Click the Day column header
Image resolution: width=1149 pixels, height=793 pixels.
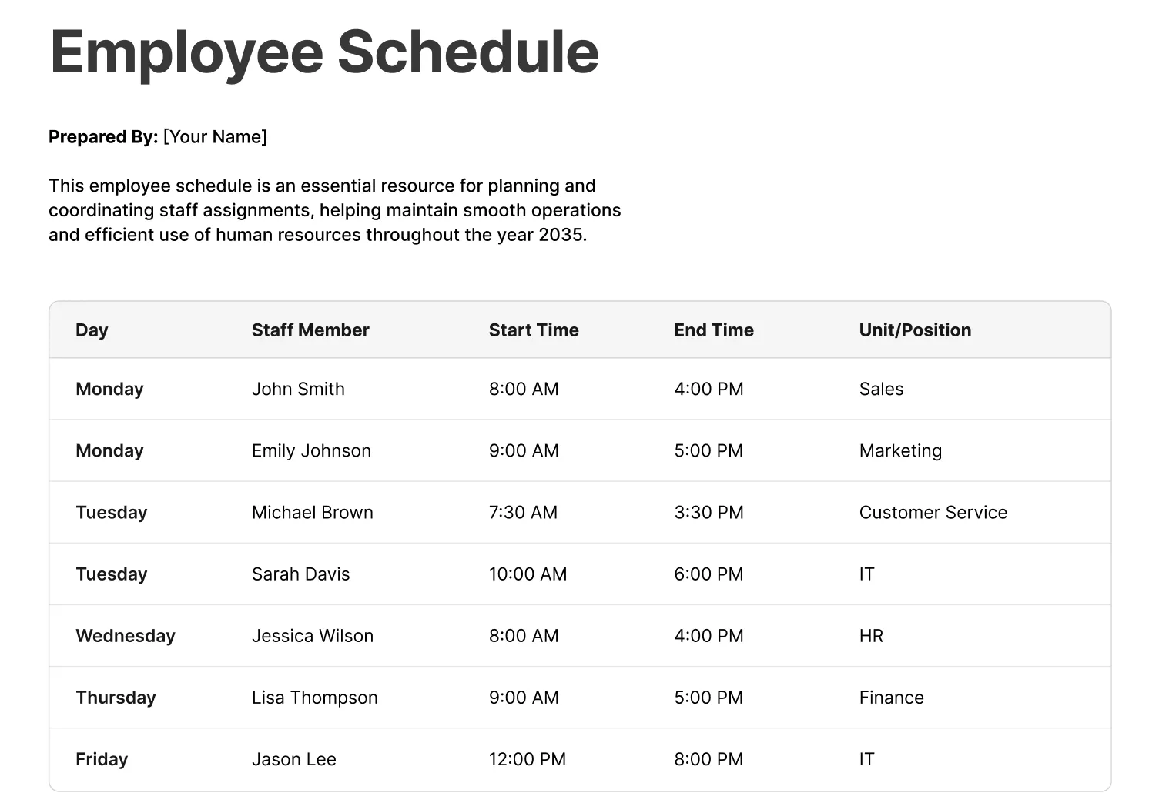pyautogui.click(x=92, y=330)
